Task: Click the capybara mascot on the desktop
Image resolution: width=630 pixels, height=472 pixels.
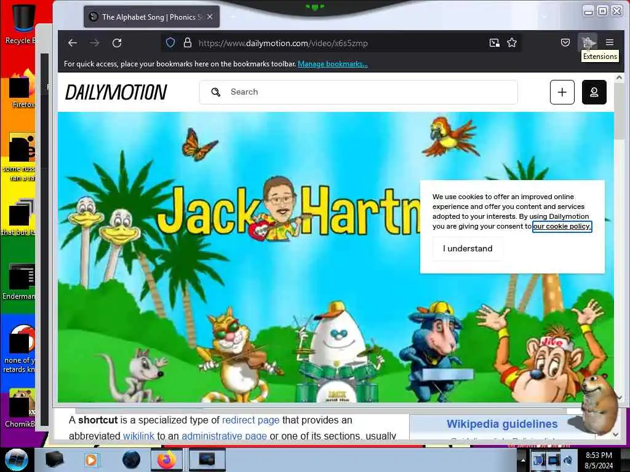Action: 599,403
